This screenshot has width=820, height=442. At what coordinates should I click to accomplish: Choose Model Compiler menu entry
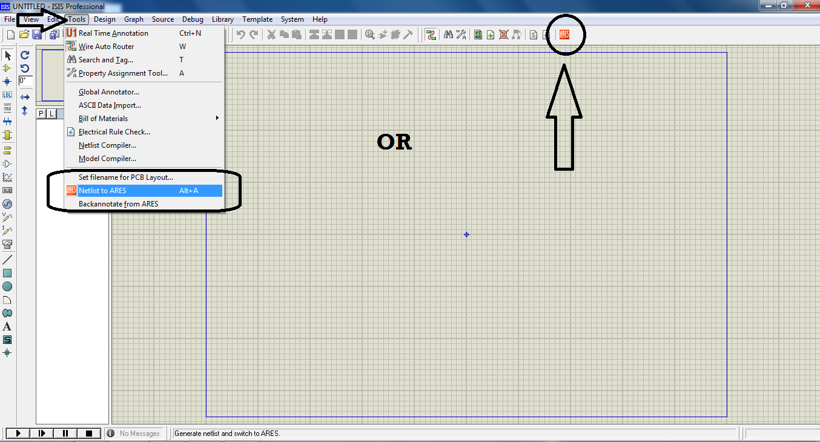[x=144, y=159]
